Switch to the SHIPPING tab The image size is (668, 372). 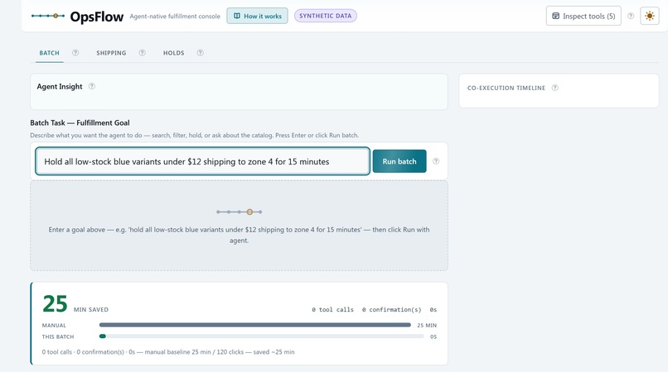coord(111,53)
